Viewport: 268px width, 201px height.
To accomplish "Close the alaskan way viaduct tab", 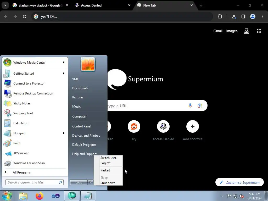I will tap(67, 5).
